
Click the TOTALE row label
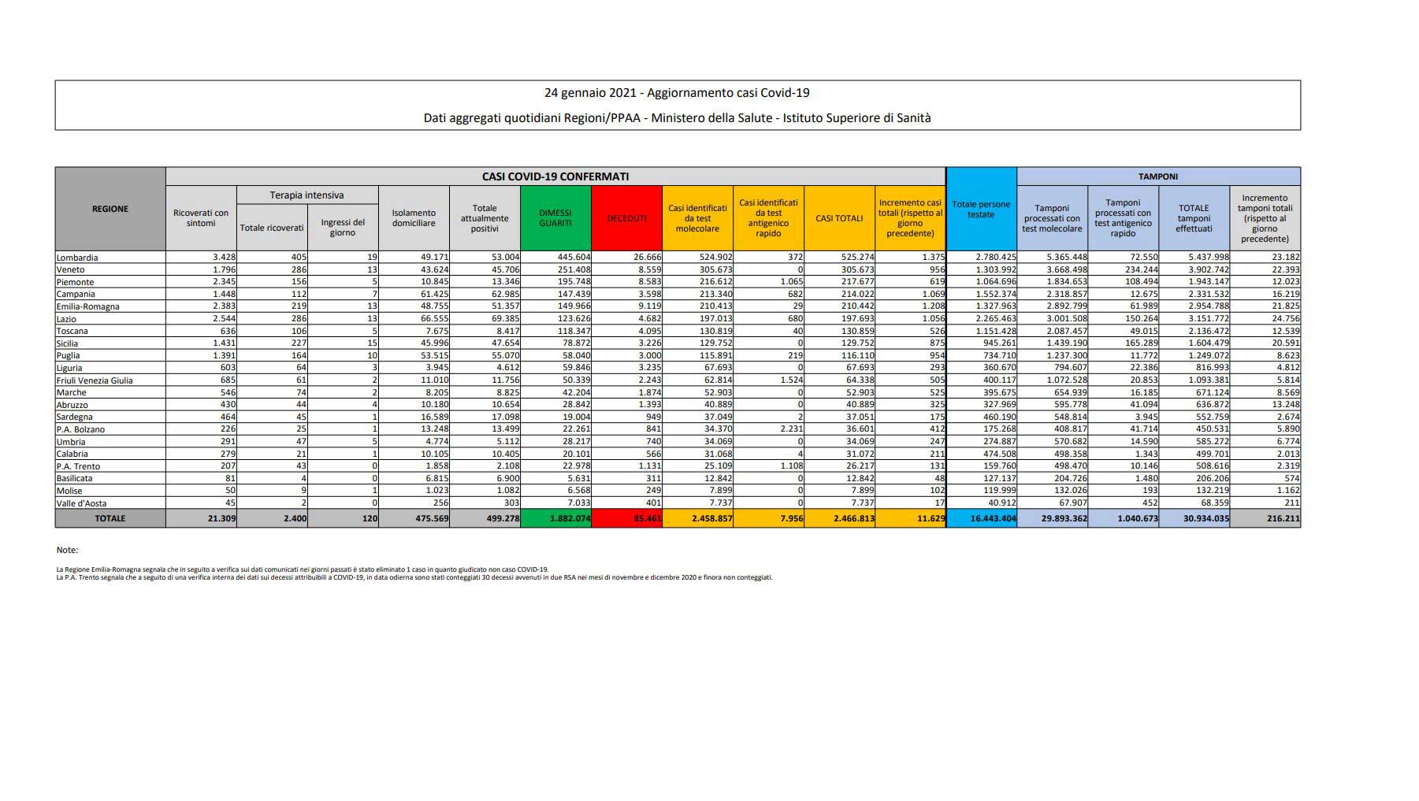110,518
